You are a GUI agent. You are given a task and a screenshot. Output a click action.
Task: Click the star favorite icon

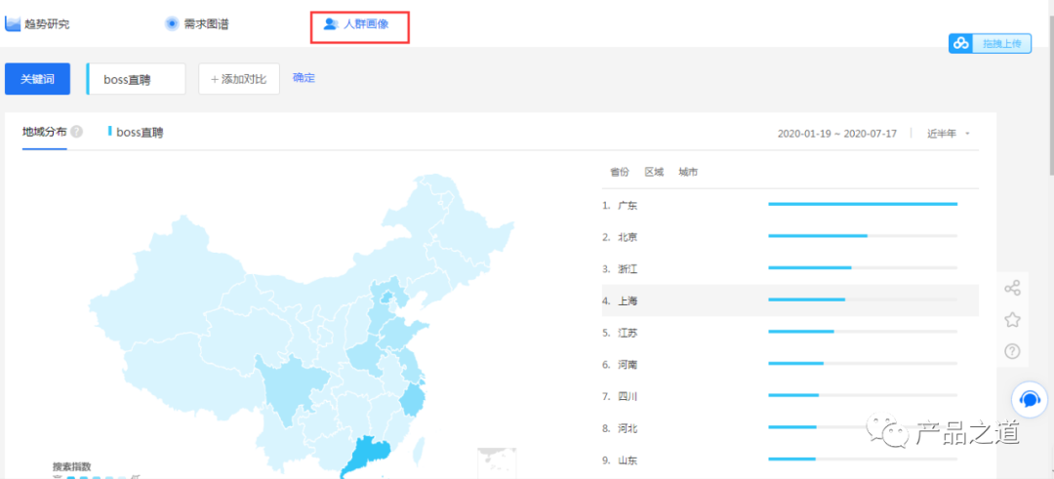click(x=1012, y=320)
